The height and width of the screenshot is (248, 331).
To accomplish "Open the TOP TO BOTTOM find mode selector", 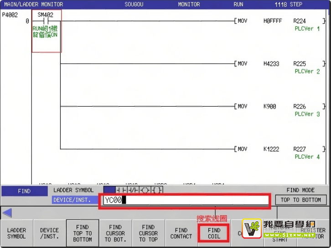I will pos(300,200).
